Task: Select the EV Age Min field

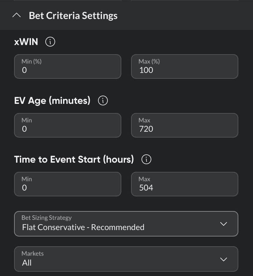Action: tap(68, 125)
